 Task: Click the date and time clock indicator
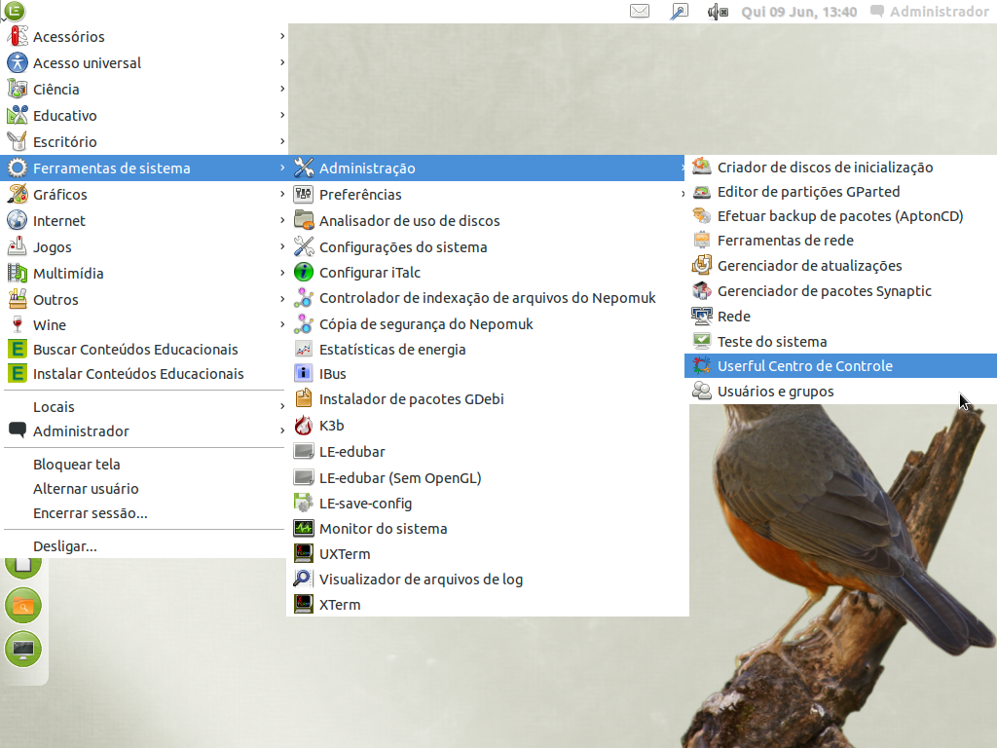[x=798, y=12]
